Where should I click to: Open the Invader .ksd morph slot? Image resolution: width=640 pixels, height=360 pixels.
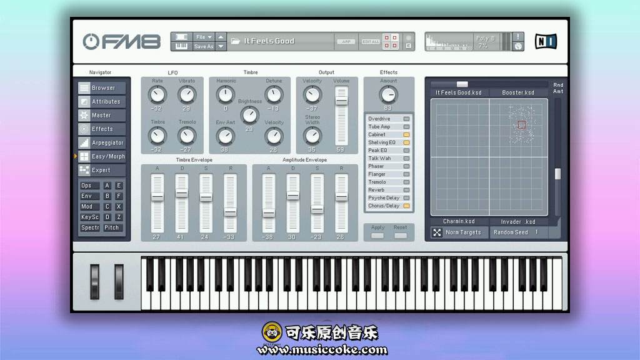518,221
